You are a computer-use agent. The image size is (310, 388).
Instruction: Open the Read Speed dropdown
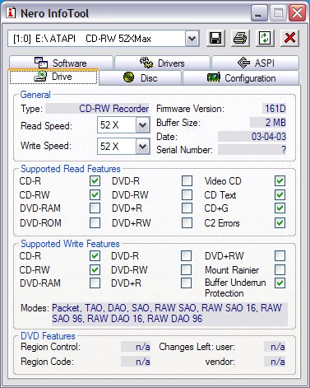click(x=142, y=125)
